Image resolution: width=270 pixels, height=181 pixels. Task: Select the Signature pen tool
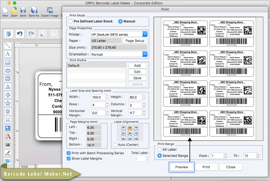8,153
